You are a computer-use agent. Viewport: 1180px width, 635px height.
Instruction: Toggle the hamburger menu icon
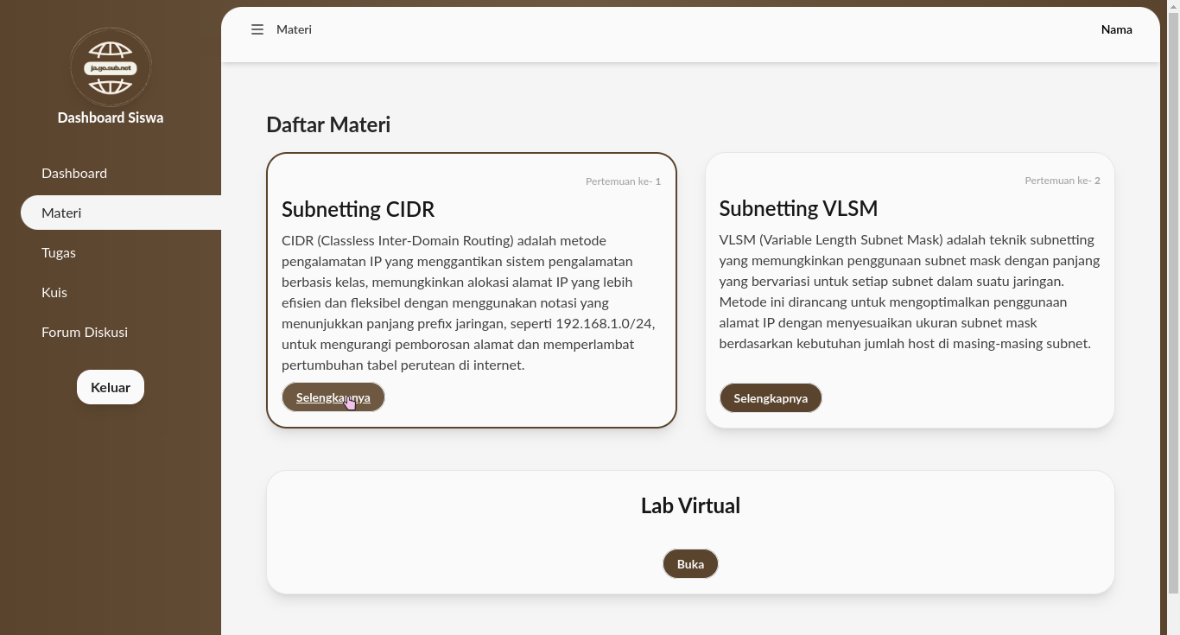click(x=257, y=29)
